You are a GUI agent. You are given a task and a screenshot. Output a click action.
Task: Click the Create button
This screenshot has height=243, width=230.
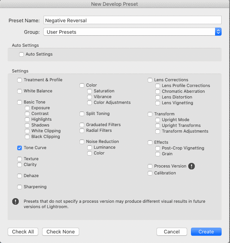tap(206, 232)
